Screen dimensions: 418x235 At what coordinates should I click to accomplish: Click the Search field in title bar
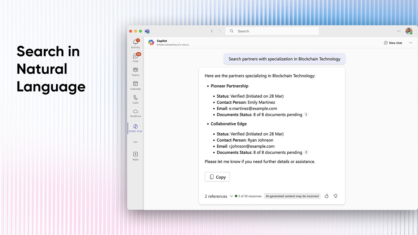(x=272, y=31)
